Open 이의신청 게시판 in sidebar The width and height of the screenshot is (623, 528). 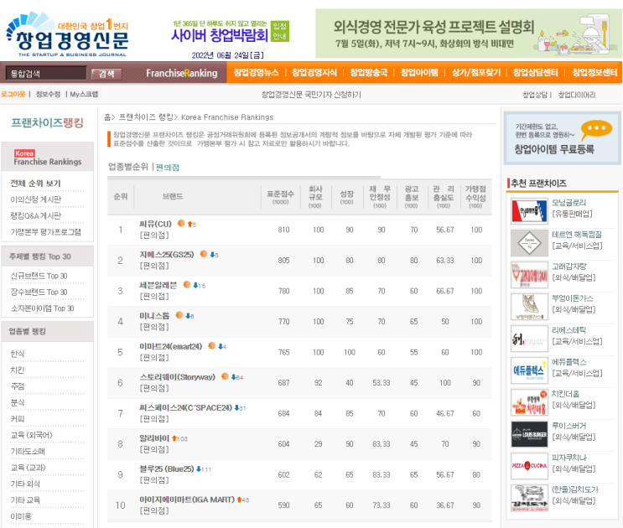[x=36, y=199]
